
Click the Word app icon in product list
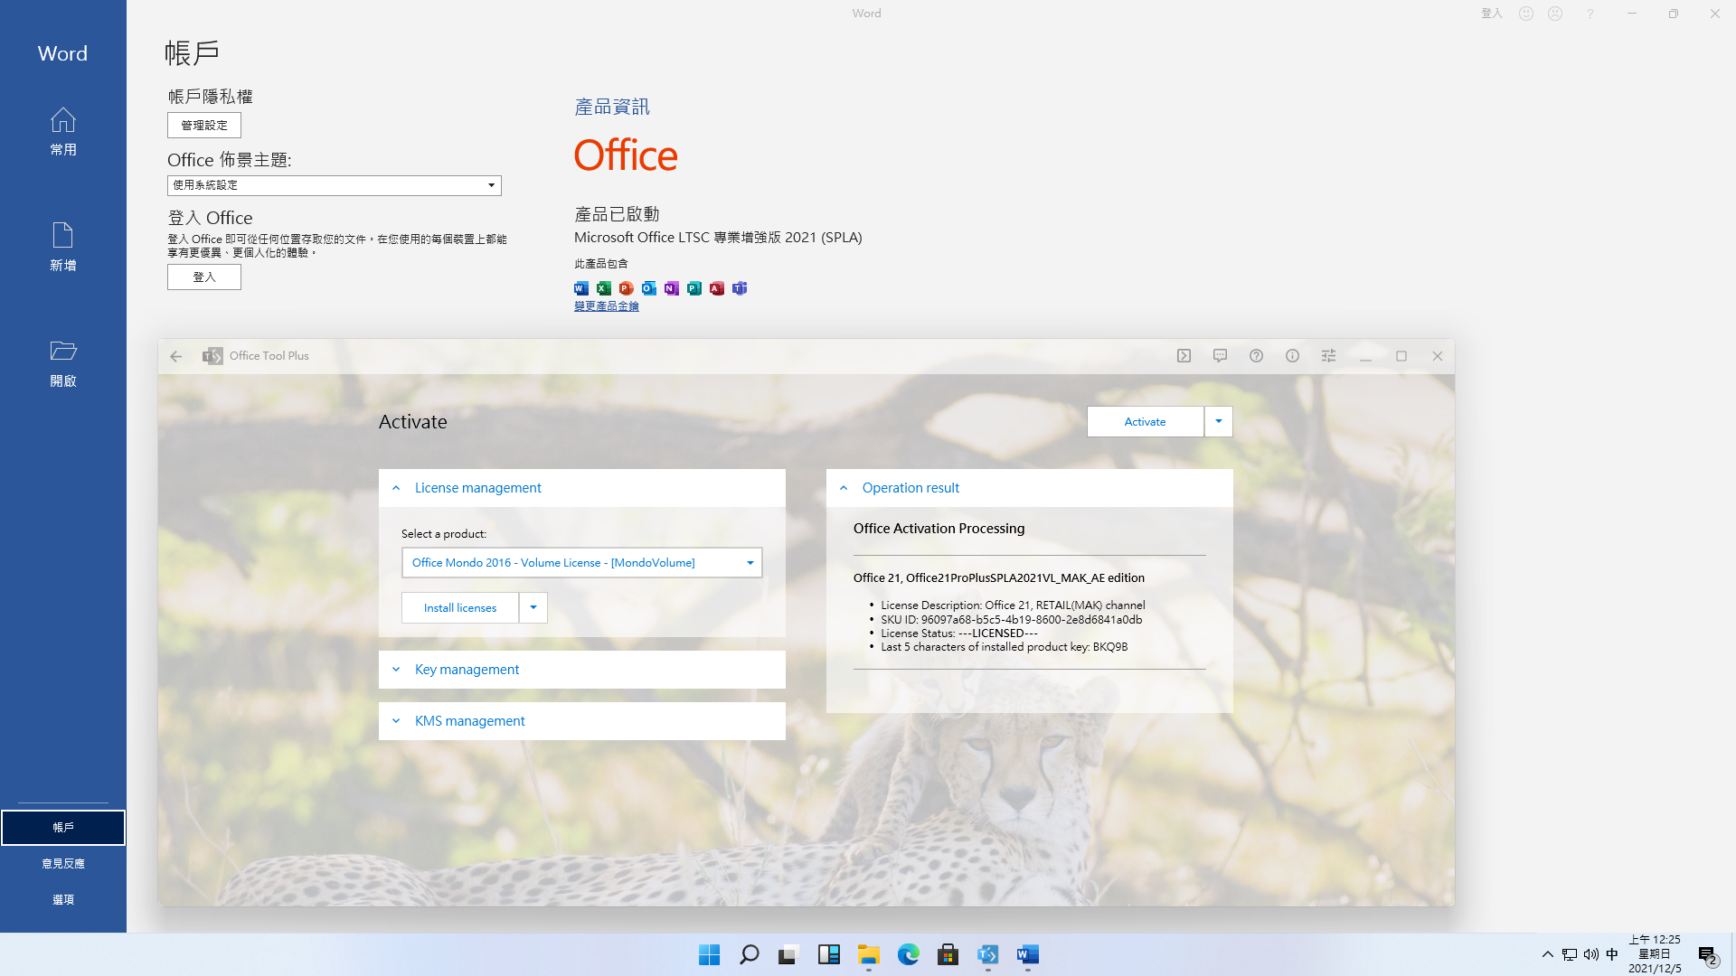click(x=581, y=288)
